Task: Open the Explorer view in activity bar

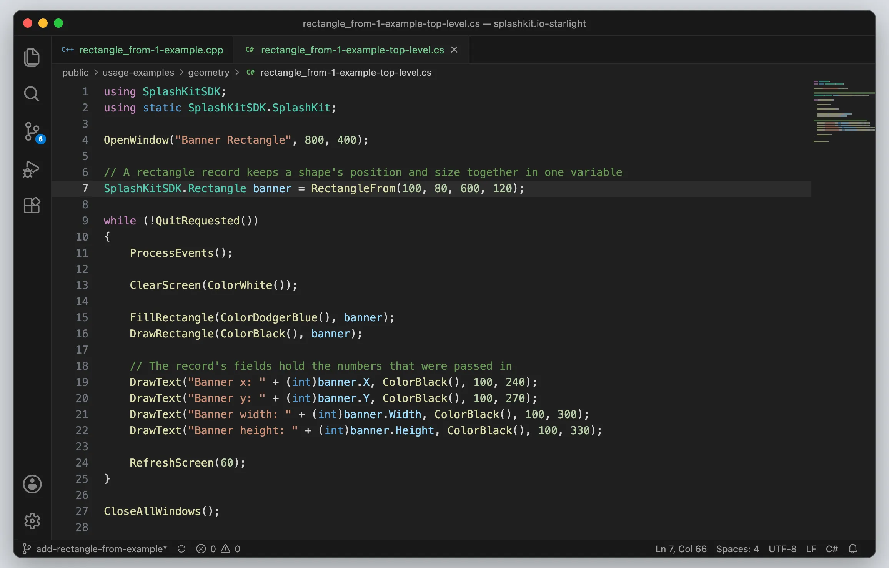Action: pyautogui.click(x=32, y=57)
